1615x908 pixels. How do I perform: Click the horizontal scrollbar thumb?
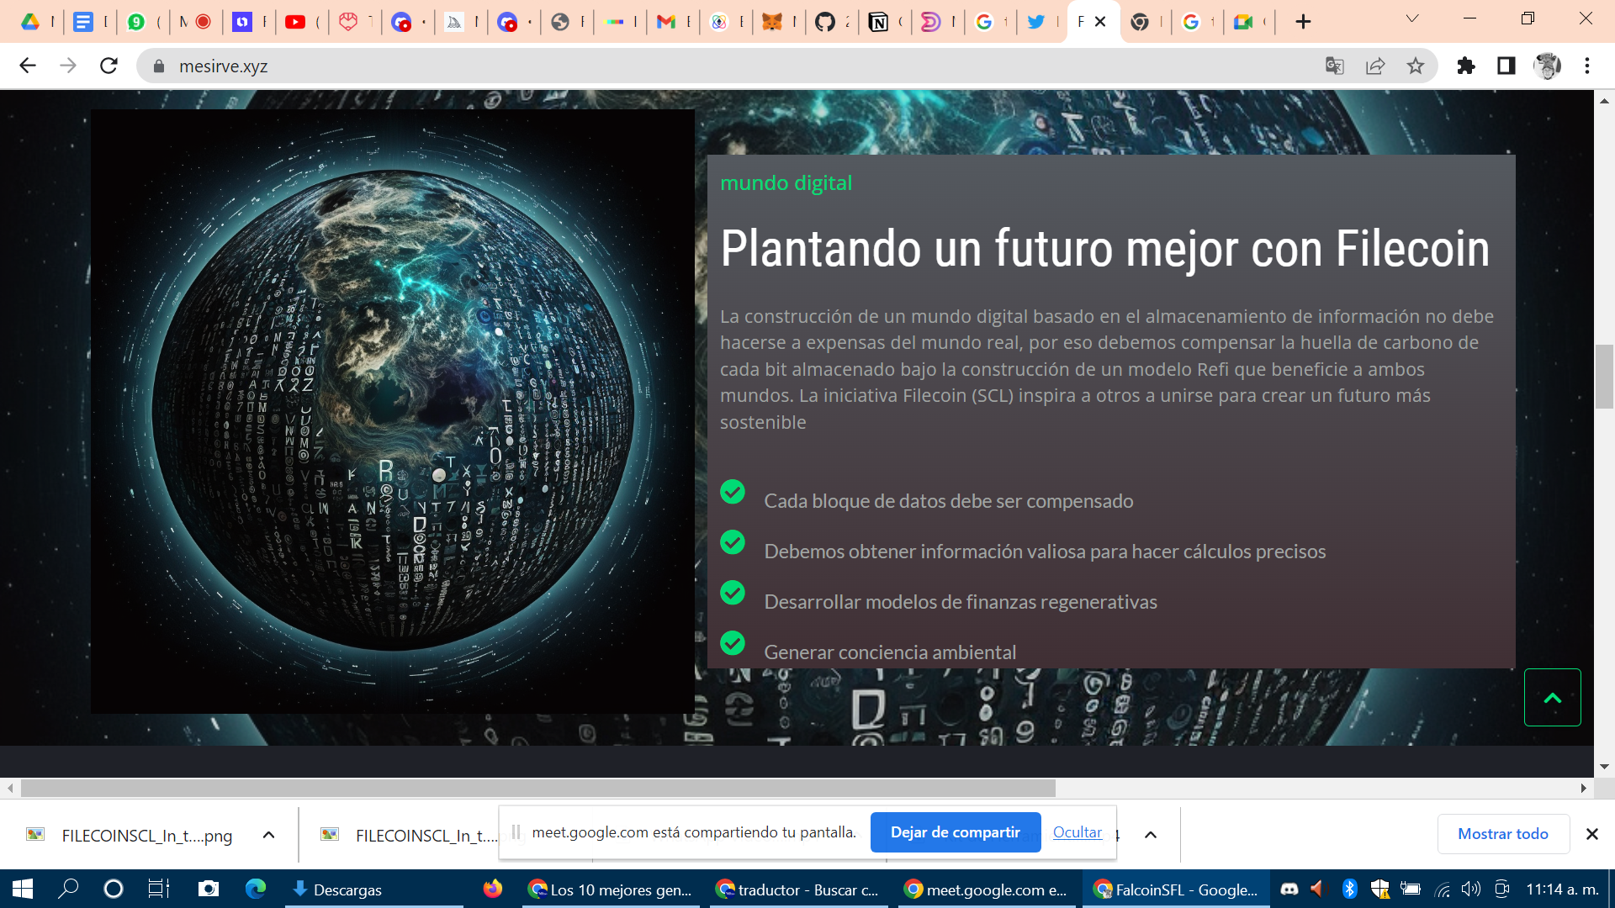tap(538, 788)
